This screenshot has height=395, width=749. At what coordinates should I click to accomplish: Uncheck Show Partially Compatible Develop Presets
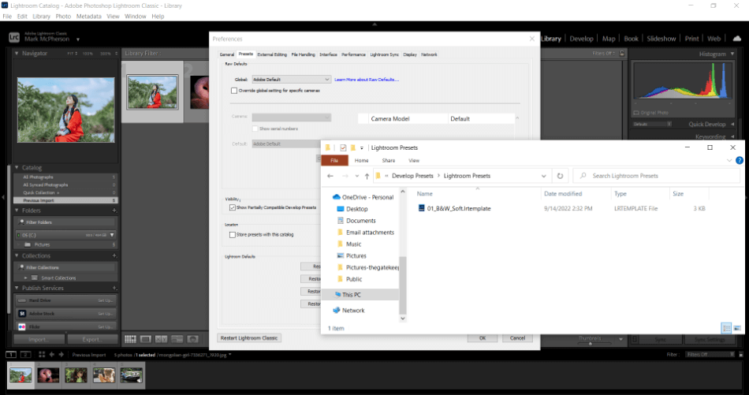pos(233,207)
